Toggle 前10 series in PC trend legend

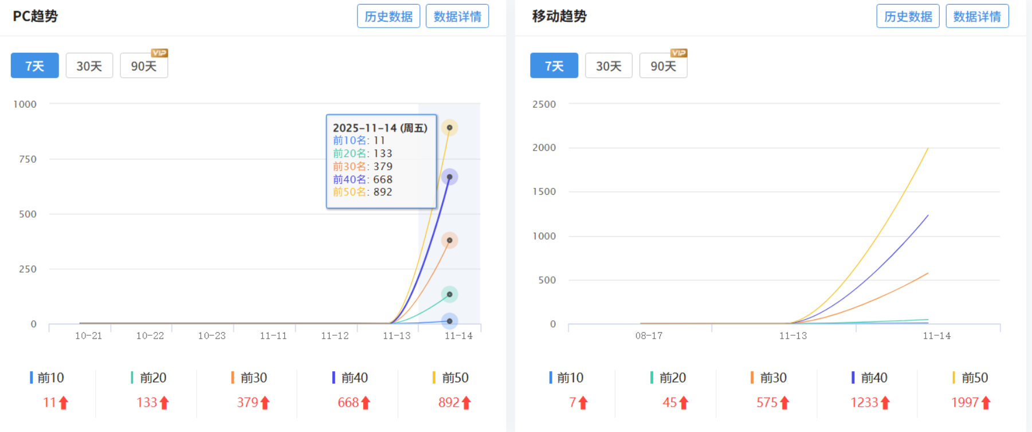click(x=48, y=378)
